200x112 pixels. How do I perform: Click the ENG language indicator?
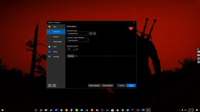pos(186,110)
